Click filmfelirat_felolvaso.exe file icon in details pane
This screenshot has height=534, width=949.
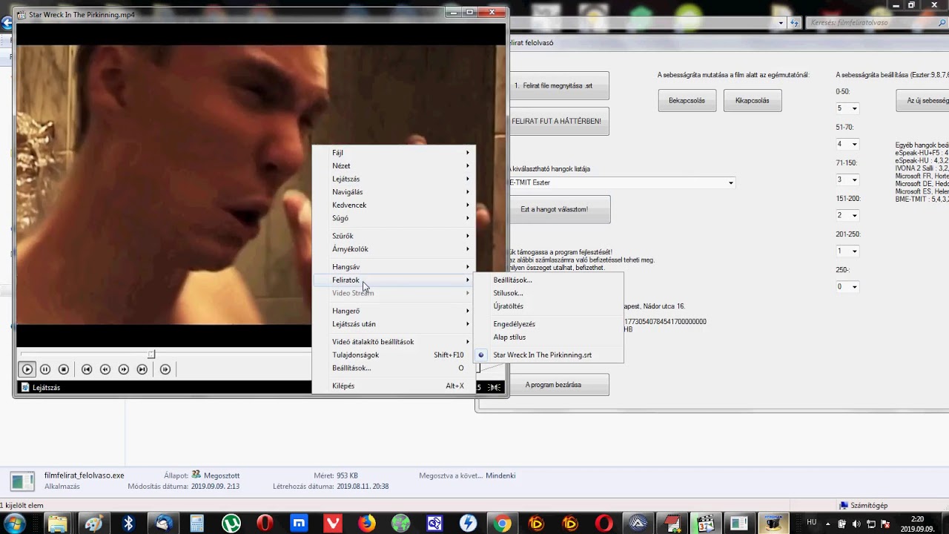[22, 481]
